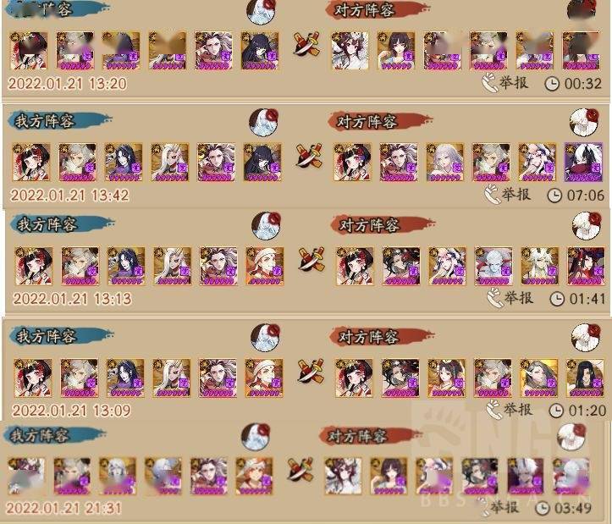Select white-hooded sixth shikigami in 13:09 my lineup
This screenshot has height=524, width=612.
(264, 378)
